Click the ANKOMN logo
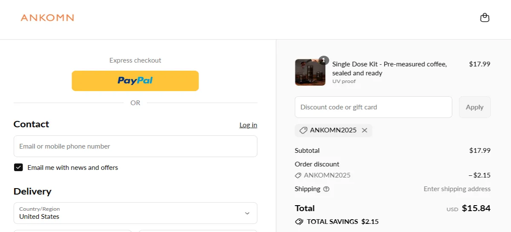This screenshot has width=511, height=232. click(x=47, y=18)
